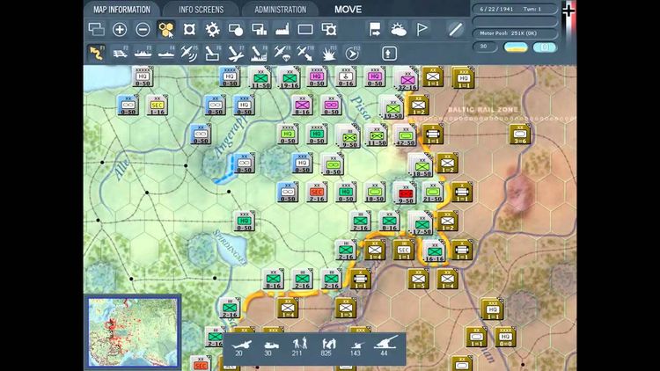The height and width of the screenshot is (371, 660).
Task: Click the Motor Pool 251K readout
Action: 515,33
